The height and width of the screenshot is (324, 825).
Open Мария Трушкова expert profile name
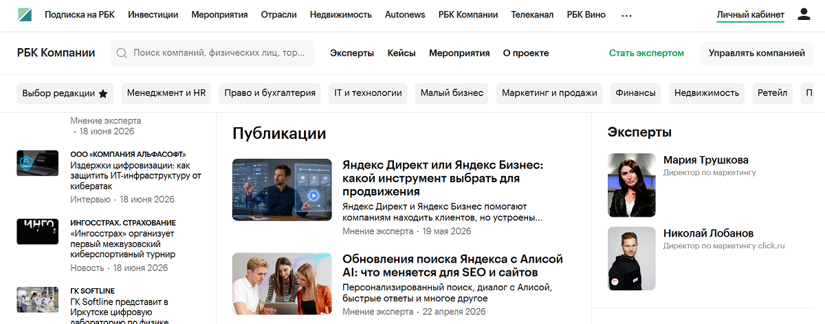(x=706, y=160)
